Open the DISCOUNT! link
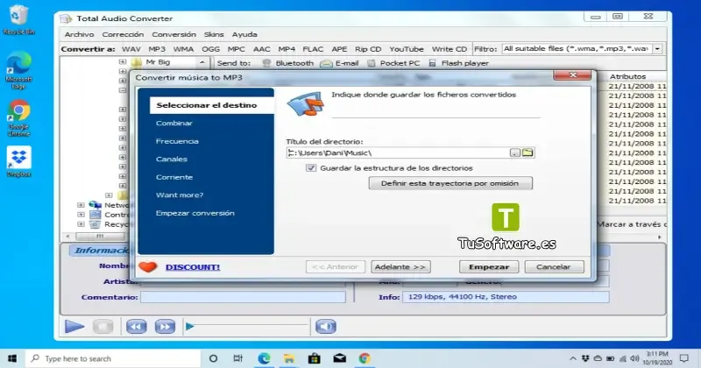This screenshot has height=368, width=701. click(x=193, y=267)
